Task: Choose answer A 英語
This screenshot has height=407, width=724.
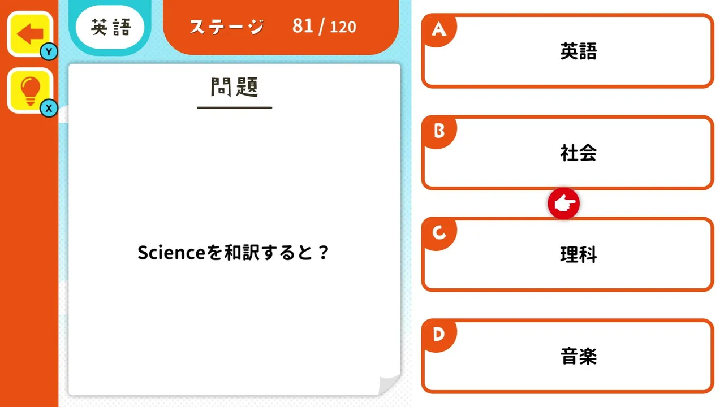Action: click(x=567, y=51)
